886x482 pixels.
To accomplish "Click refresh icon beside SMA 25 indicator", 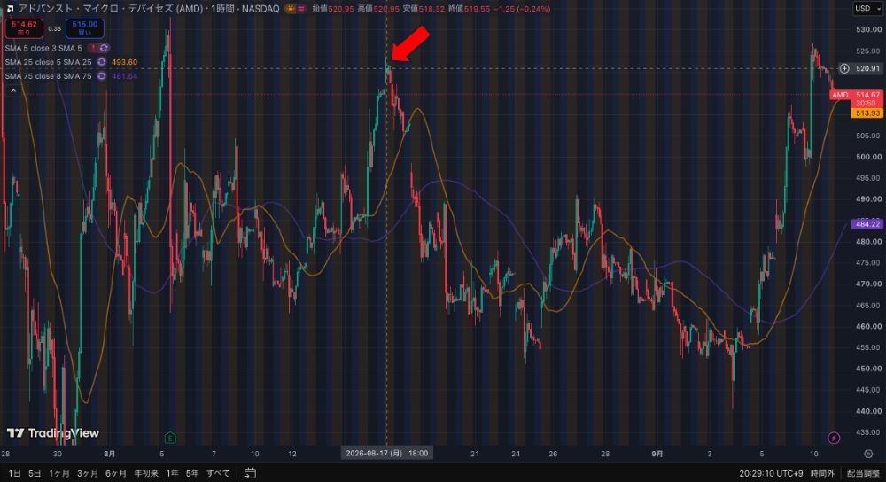I will coord(102,62).
